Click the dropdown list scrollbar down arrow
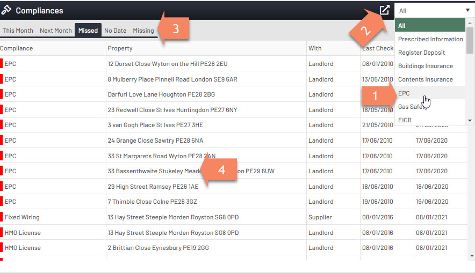475x273 pixels. coord(470,121)
